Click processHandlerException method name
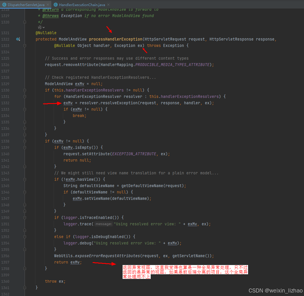 (x=116, y=39)
